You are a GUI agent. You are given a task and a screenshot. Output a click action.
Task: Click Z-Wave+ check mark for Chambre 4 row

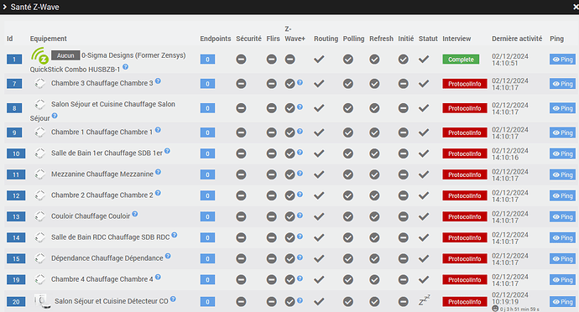coord(289,279)
